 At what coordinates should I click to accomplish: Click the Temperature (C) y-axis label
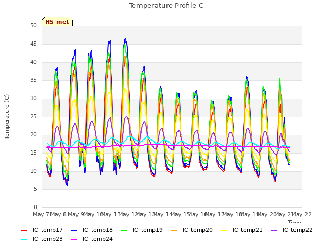tap(7, 117)
